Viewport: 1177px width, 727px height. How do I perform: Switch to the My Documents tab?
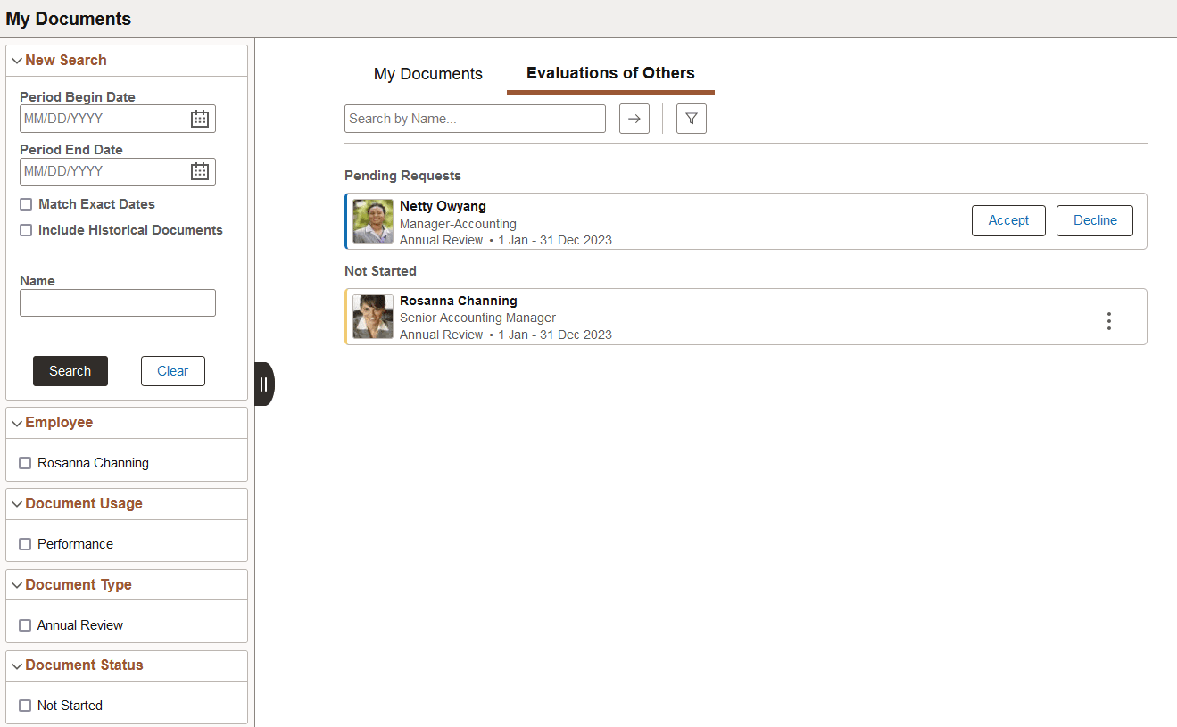click(x=428, y=74)
